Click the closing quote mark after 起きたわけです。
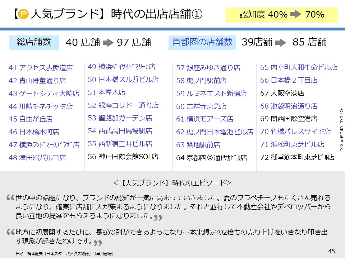 [98, 243]
